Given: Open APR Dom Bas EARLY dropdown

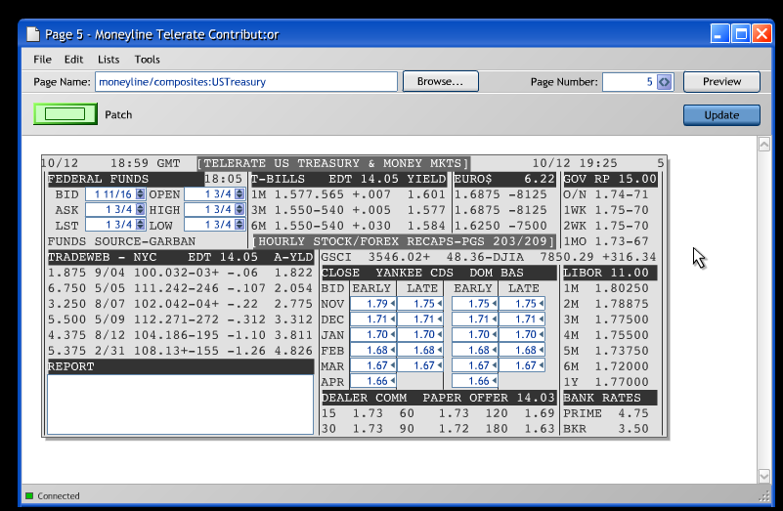Looking at the screenshot, I should 494,381.
